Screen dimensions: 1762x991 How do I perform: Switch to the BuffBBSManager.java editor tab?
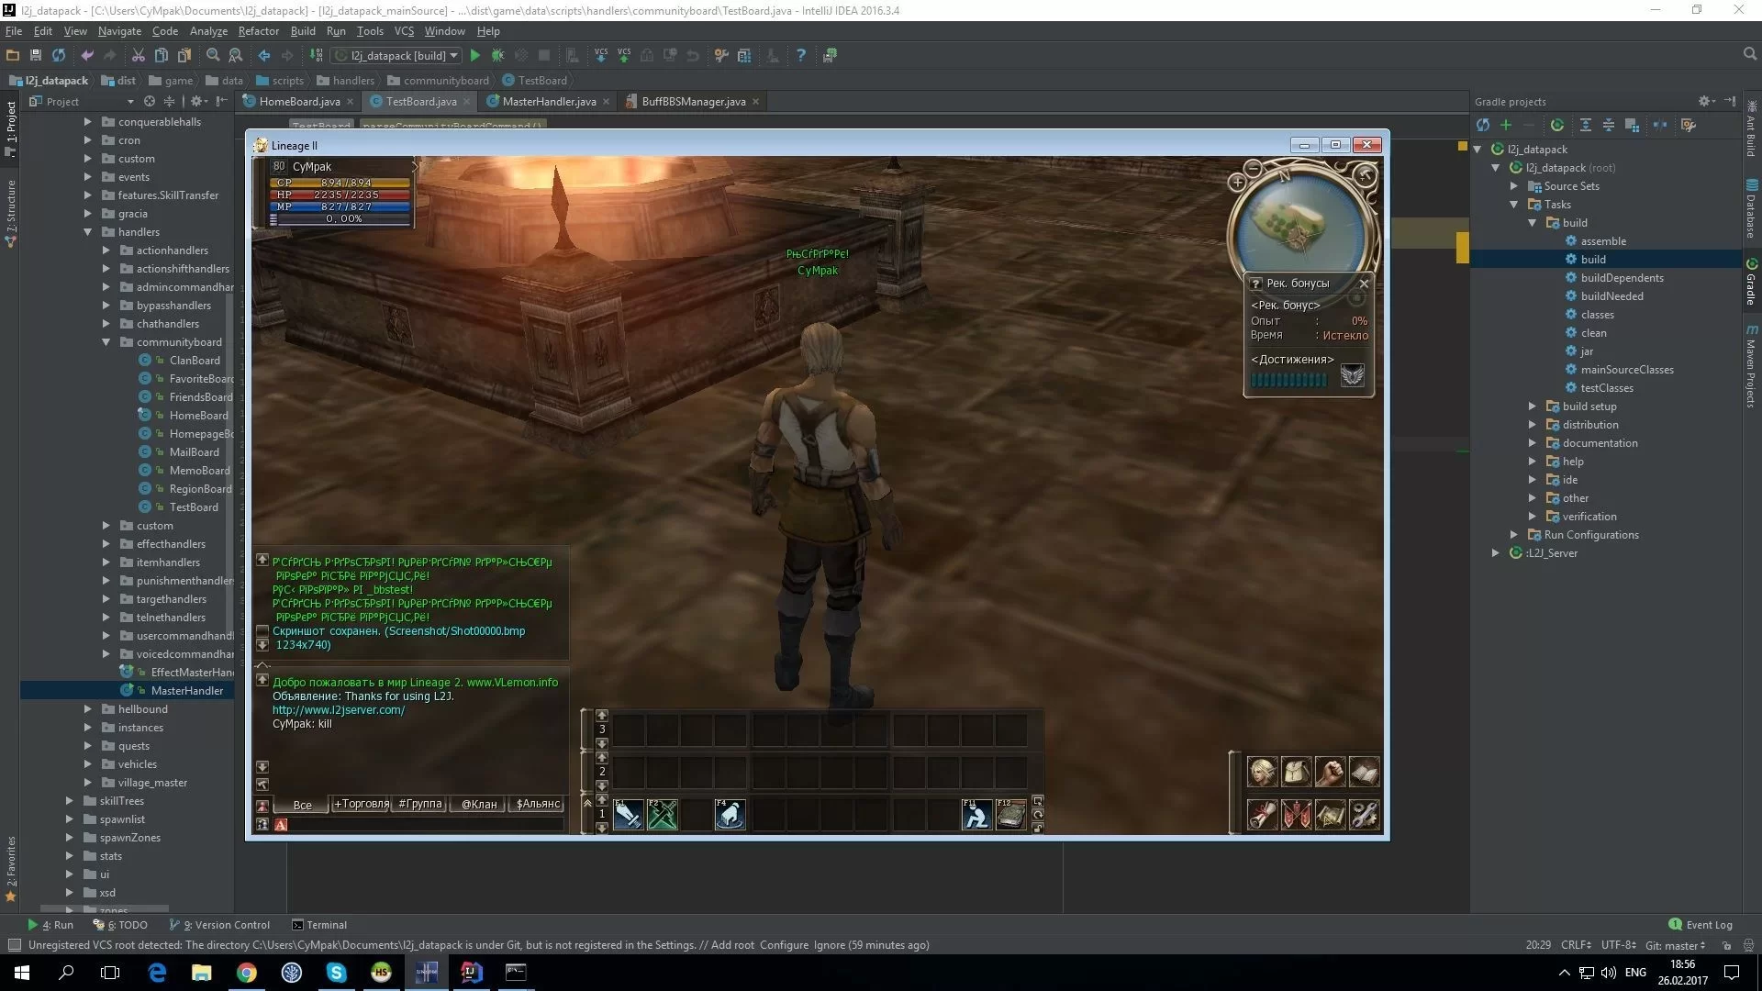(693, 102)
